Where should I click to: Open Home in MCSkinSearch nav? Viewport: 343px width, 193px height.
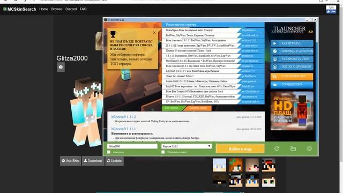click(44, 9)
